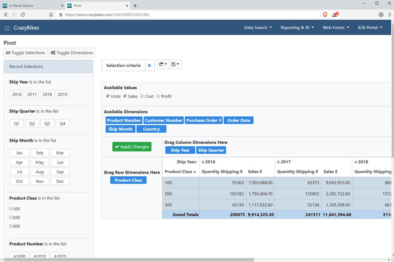The height and width of the screenshot is (262, 394).
Task: Select the Country dimension
Action: (151, 129)
